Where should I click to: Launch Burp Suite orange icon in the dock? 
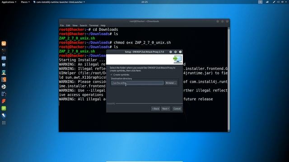click(4, 80)
